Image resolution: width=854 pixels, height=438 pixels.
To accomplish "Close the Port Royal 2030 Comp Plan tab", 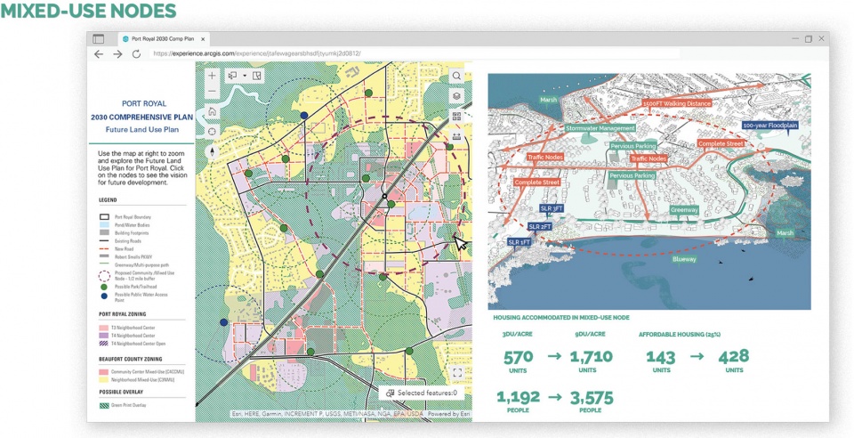I will [x=203, y=39].
